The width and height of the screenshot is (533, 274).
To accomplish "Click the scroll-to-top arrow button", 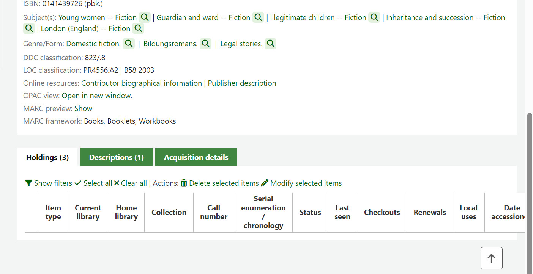I will pos(491,258).
